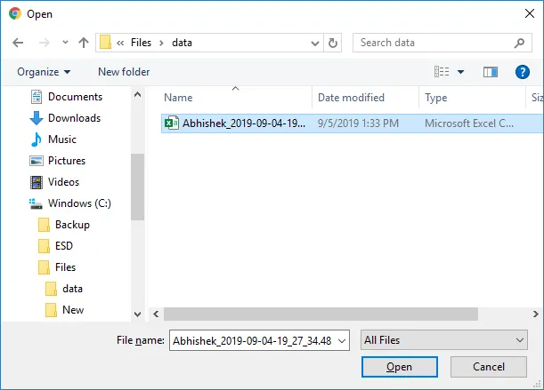Screen dimensions: 544x390
Task: Open Pictures in the navigation pane
Action: click(67, 161)
